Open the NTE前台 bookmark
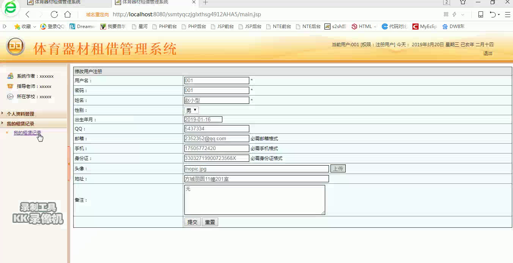 point(279,27)
